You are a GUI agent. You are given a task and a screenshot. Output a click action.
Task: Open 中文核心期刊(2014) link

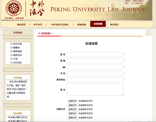(x=18, y=117)
